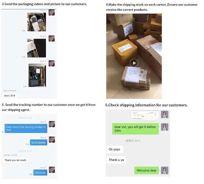Screen dimensions: 204x184
Task: Click avatar beside tracking number bubble
Action: (52, 140)
